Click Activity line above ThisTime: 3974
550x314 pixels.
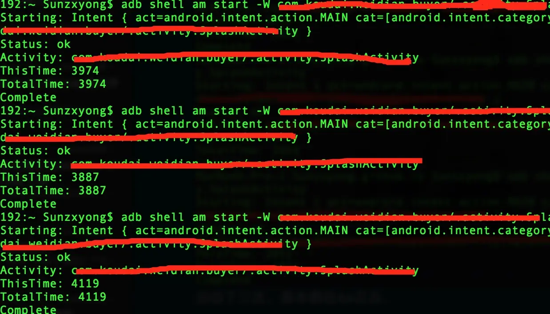[210, 58]
